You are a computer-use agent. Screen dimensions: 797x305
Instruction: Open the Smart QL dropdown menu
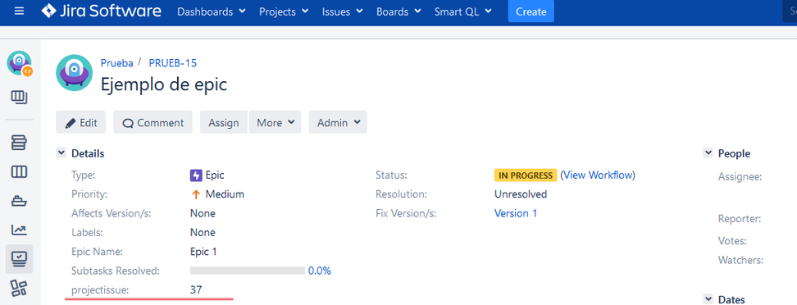tap(463, 11)
